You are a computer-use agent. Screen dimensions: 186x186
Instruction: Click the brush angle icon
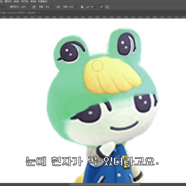[88, 7]
